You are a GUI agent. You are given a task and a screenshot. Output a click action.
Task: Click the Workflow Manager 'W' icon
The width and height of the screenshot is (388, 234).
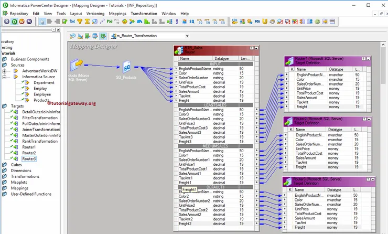pos(21,22)
